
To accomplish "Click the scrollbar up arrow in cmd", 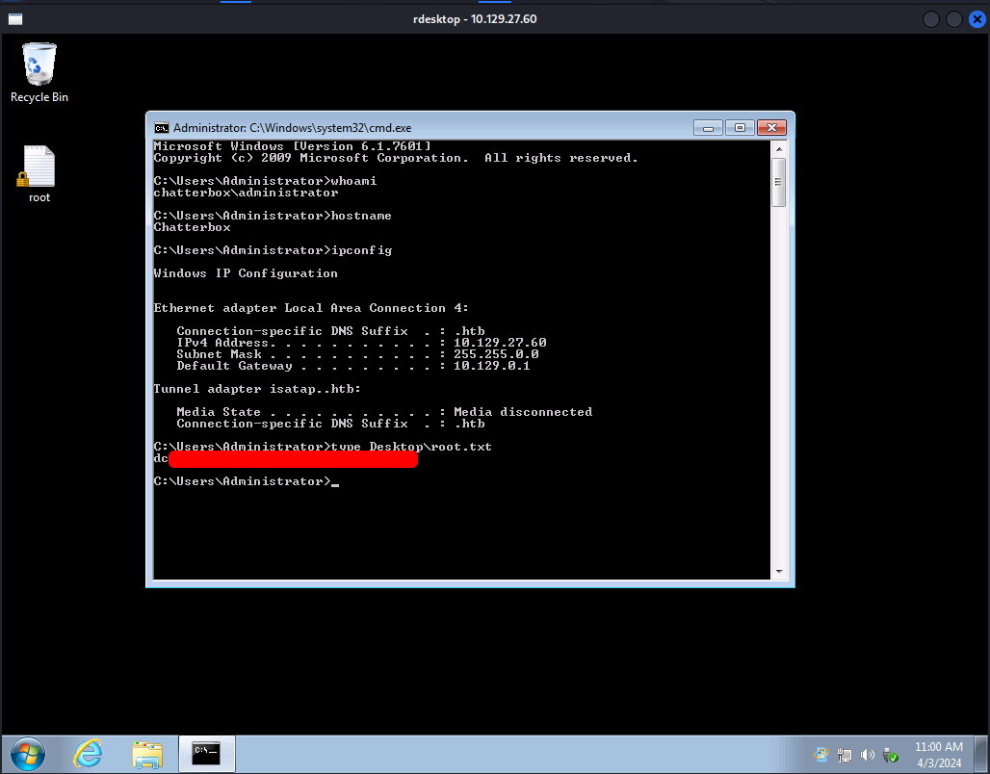I will point(779,148).
